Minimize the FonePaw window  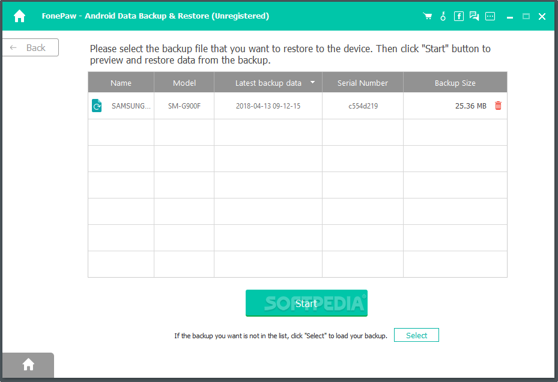click(510, 16)
